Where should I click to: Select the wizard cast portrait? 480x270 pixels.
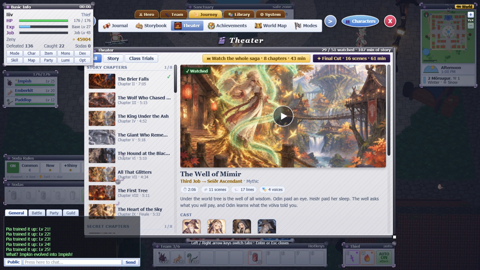[x=191, y=226]
